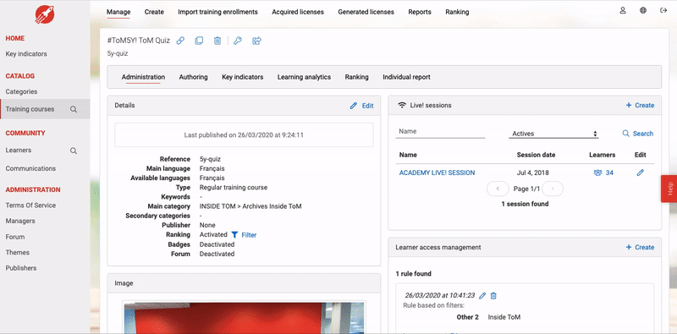Copy the course link icon beside the title
Screen dimensions: 677x334
point(180,41)
